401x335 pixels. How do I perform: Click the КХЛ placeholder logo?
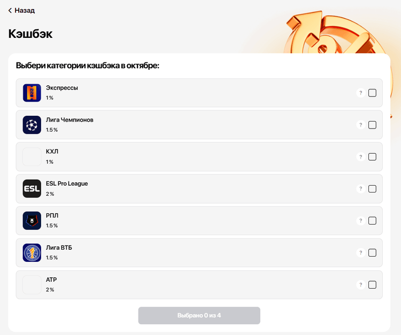point(32,157)
